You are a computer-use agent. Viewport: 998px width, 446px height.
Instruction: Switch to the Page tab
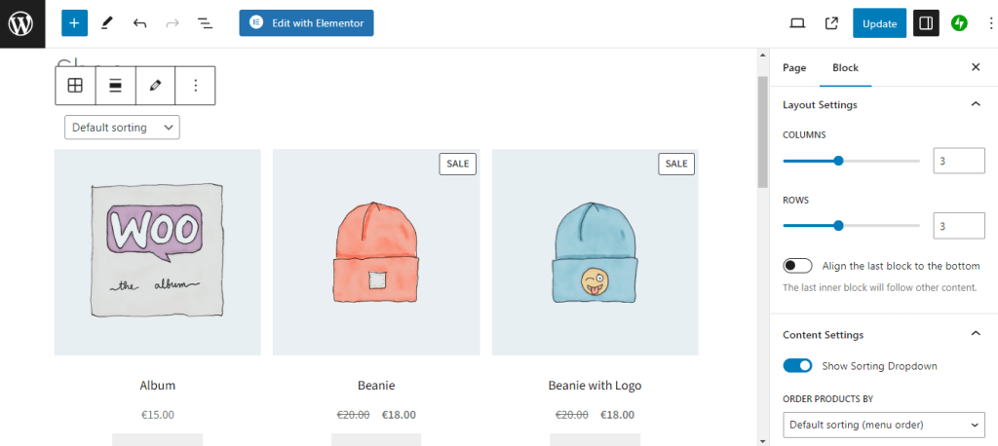[794, 67]
